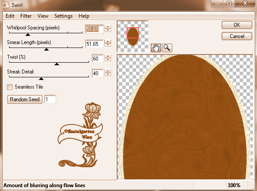Open the Filter menu

click(x=26, y=16)
